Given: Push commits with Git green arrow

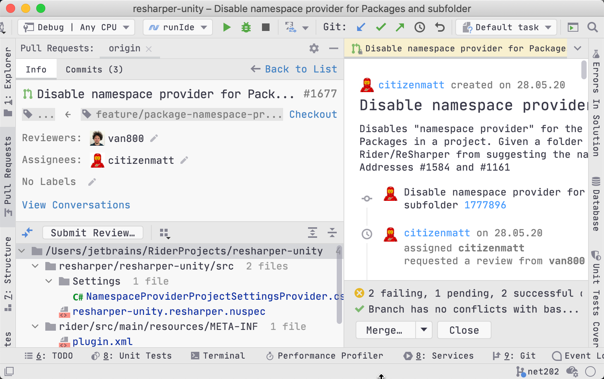Looking at the screenshot, I should [400, 27].
